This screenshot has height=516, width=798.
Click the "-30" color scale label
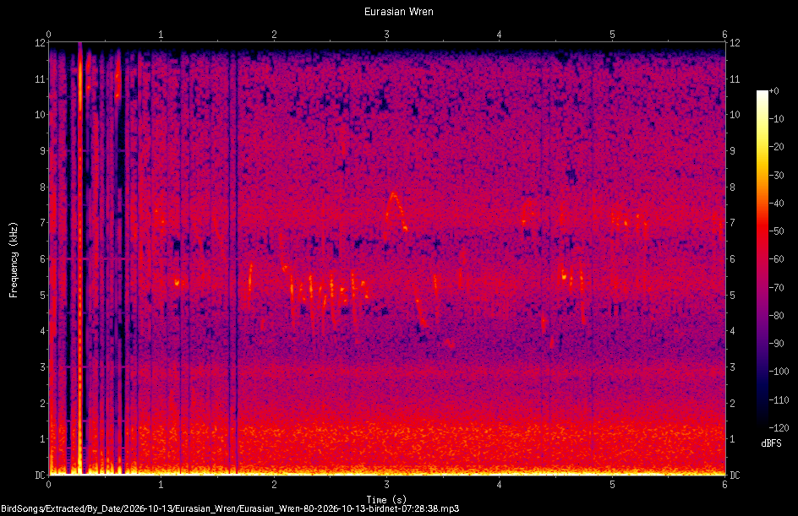pyautogui.click(x=776, y=176)
